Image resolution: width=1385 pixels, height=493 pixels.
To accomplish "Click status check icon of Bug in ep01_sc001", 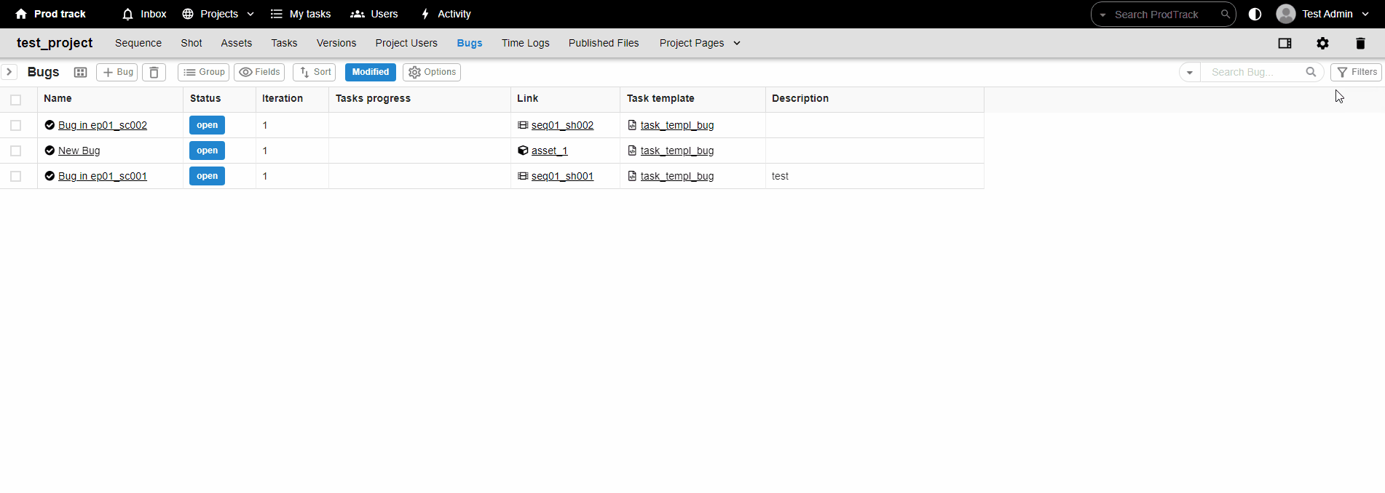I will point(50,176).
